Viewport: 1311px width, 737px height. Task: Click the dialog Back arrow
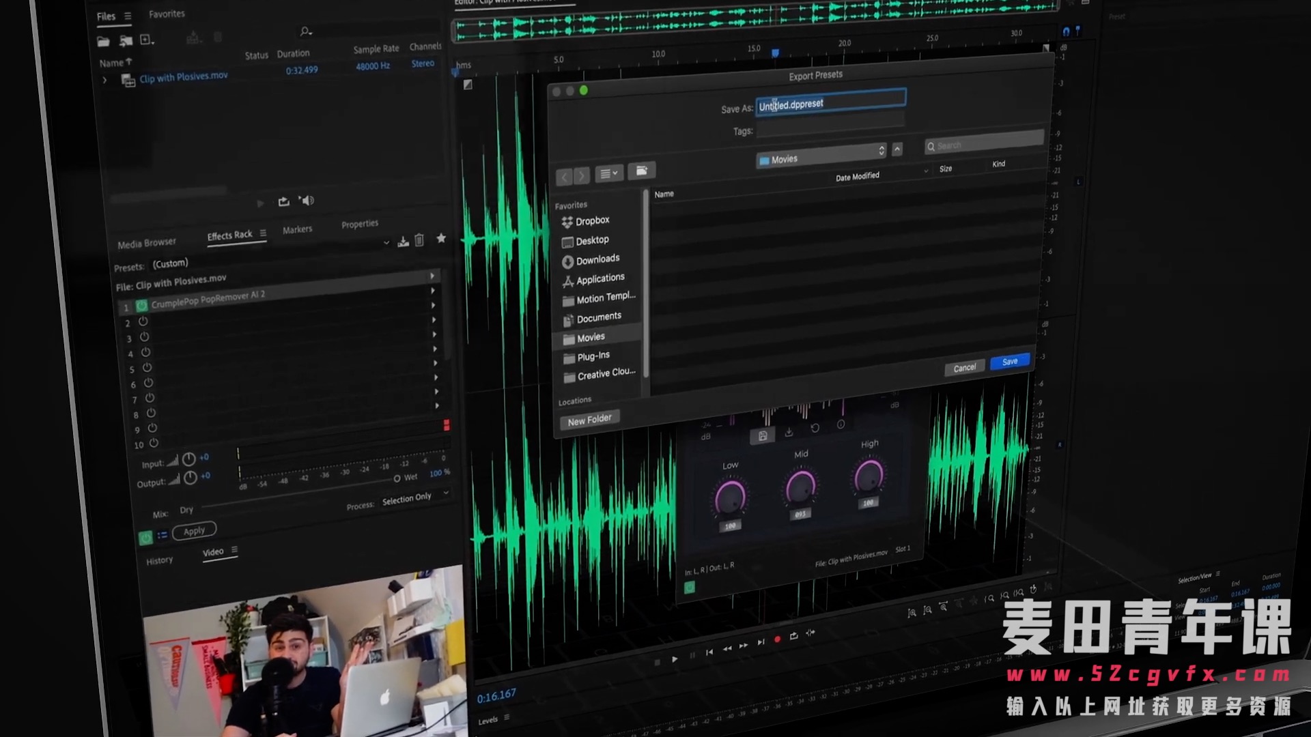(x=564, y=177)
